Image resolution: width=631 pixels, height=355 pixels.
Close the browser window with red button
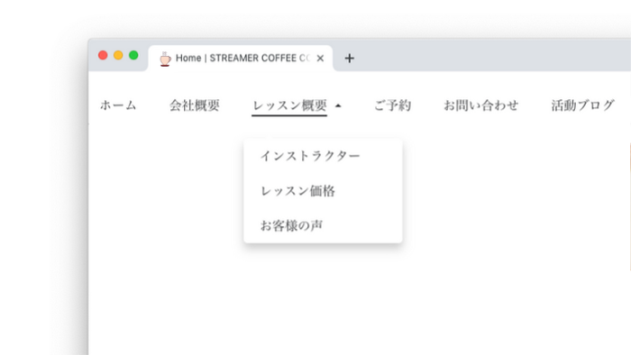pos(103,55)
